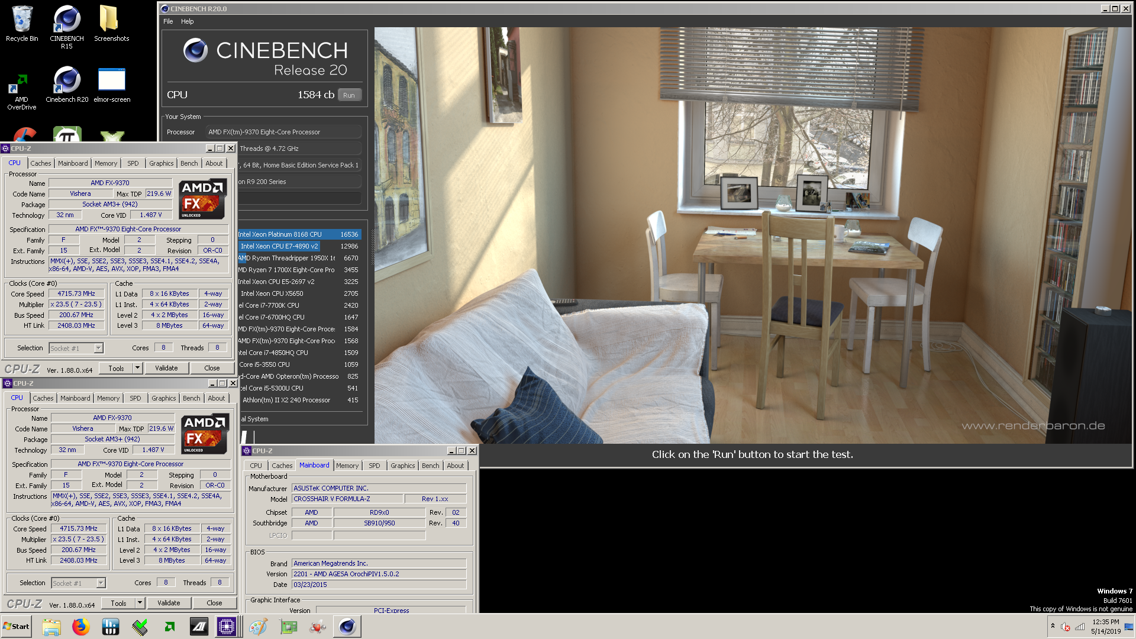The width and height of the screenshot is (1136, 639).
Task: Switch to Caches tab in lower-left CPU-Z
Action: pos(43,398)
